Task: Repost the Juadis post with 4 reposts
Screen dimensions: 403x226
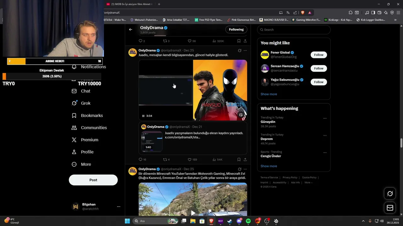Action: point(167,159)
